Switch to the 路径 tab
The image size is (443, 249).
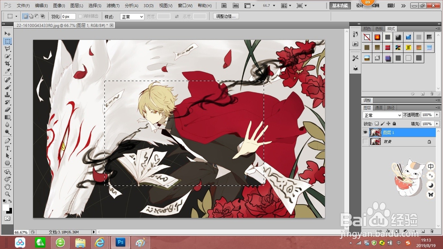pos(391,108)
